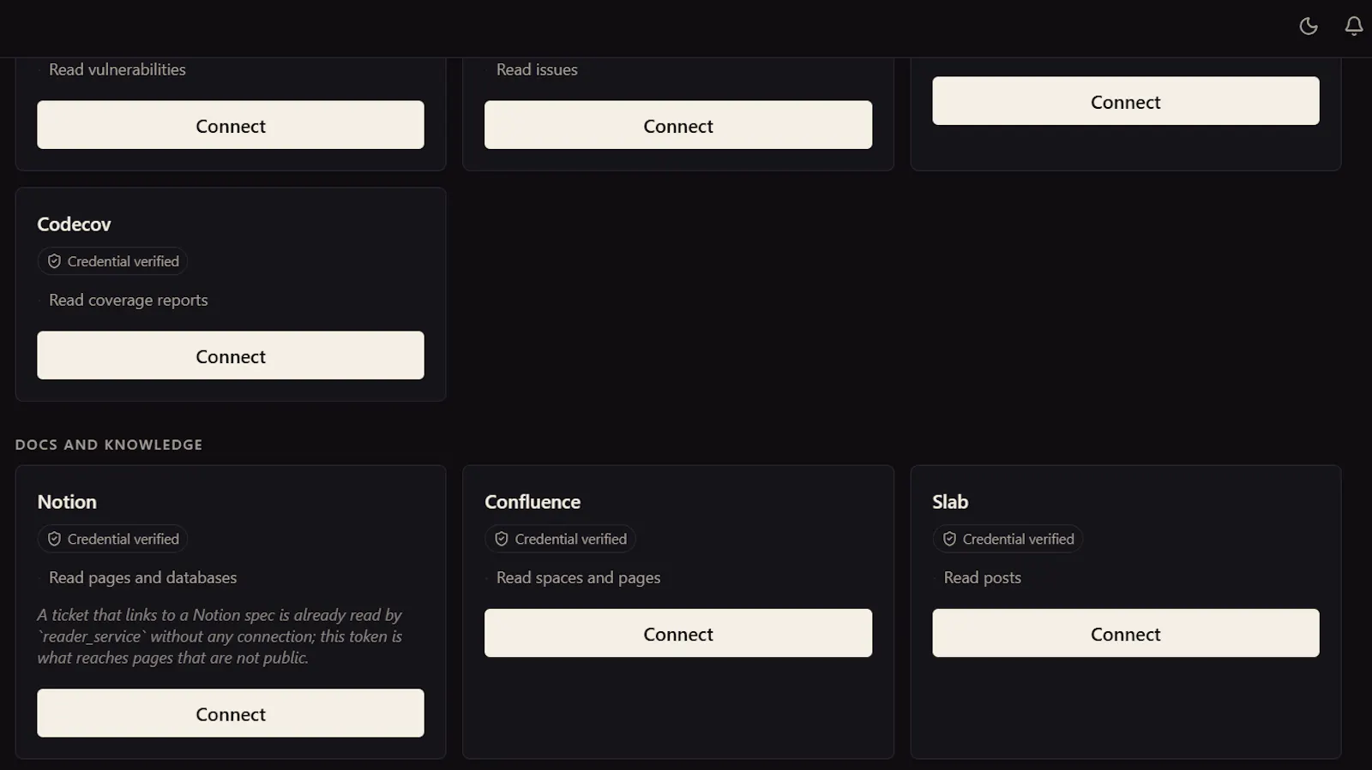Screen dimensions: 1372x770
Task: Open notifications with the bell icon
Action: (x=1354, y=27)
